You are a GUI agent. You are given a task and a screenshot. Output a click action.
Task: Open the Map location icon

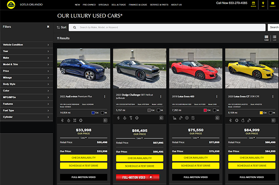click(263, 4)
